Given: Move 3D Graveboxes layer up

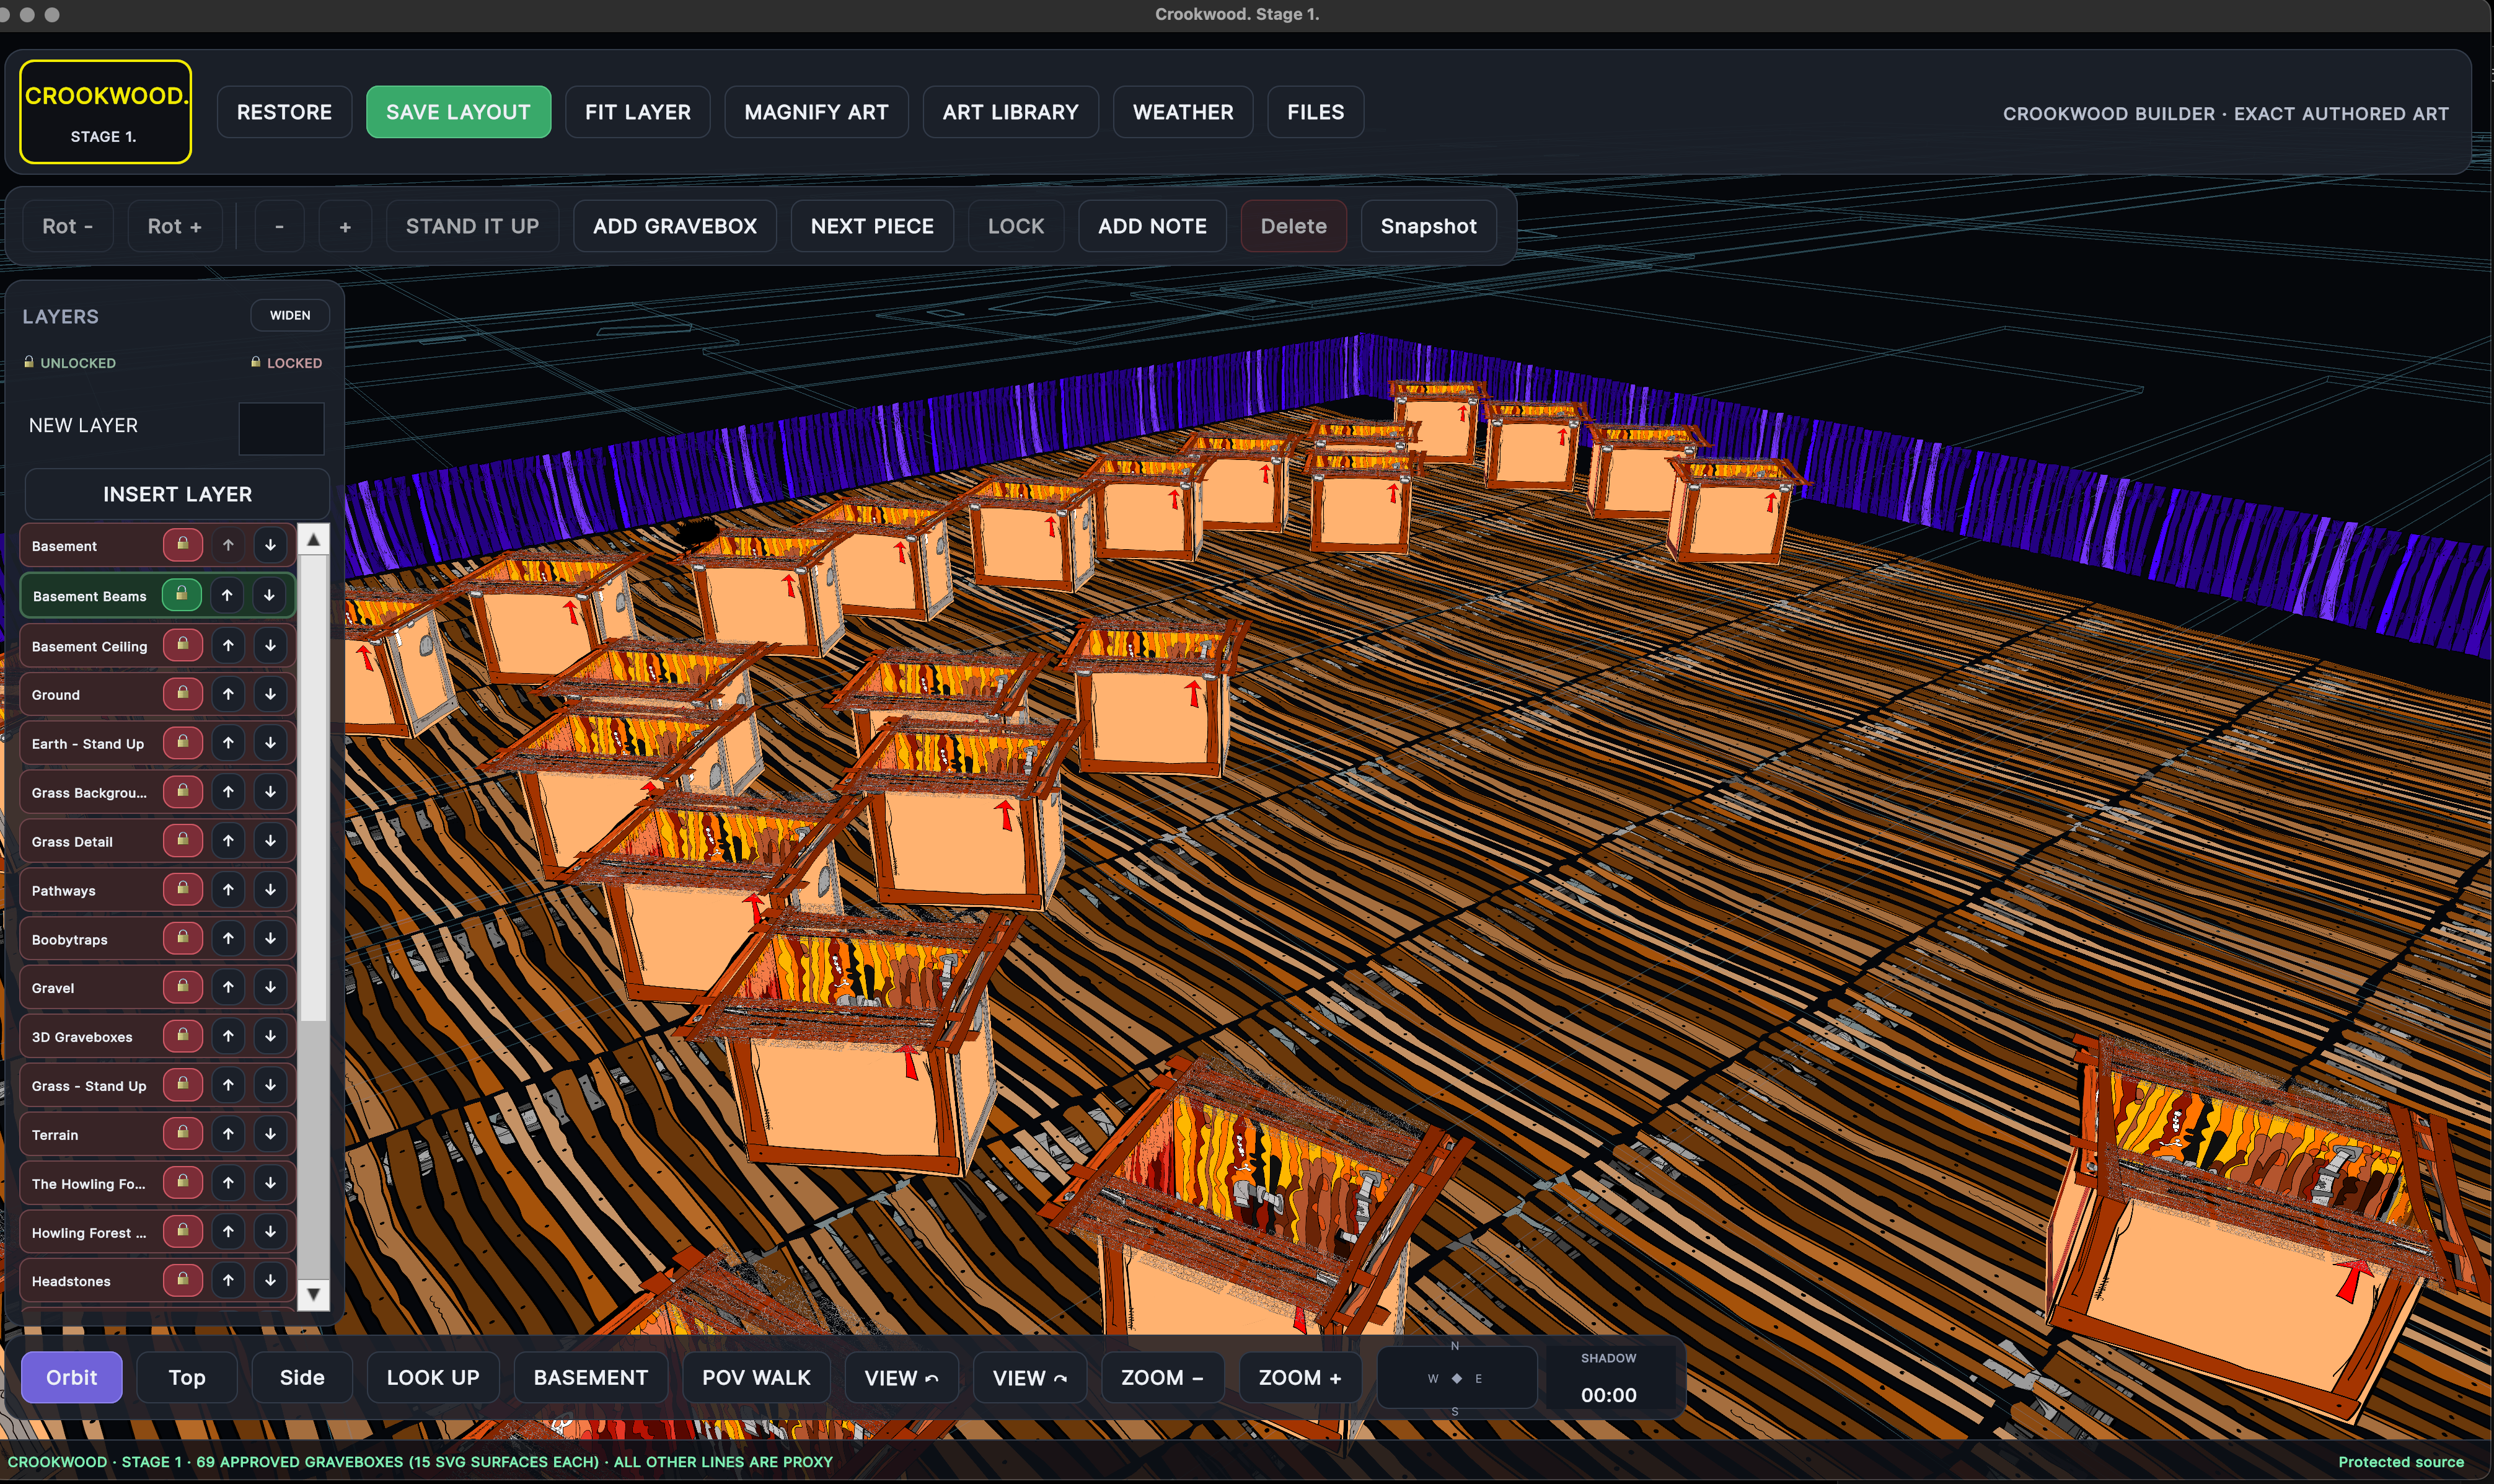Looking at the screenshot, I should [x=228, y=1036].
